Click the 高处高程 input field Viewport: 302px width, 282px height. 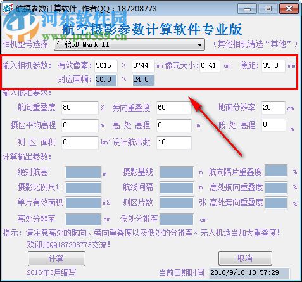coord(174,125)
